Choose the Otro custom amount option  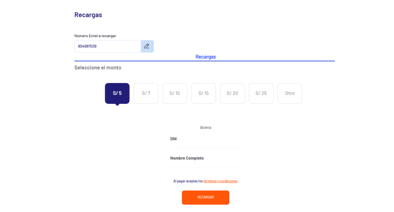click(x=289, y=93)
